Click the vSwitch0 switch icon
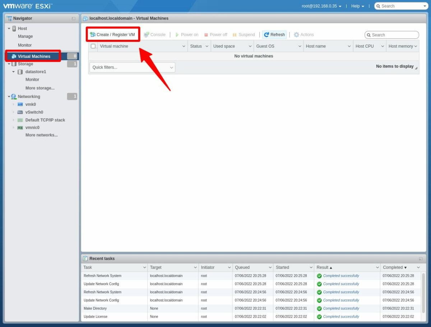The height and width of the screenshot is (327, 431). pyautogui.click(x=20, y=112)
